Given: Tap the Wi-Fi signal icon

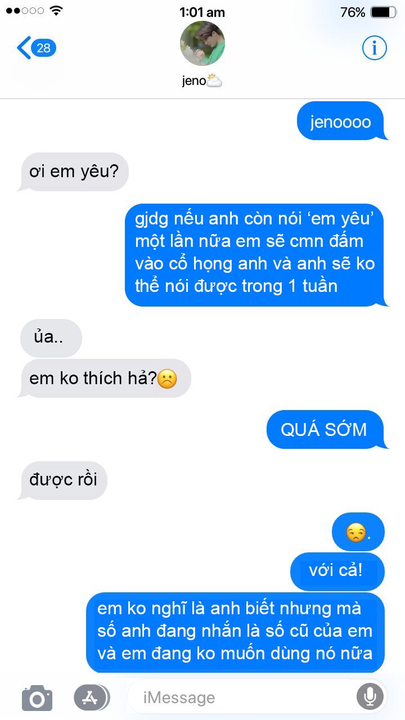Looking at the screenshot, I should [56, 11].
